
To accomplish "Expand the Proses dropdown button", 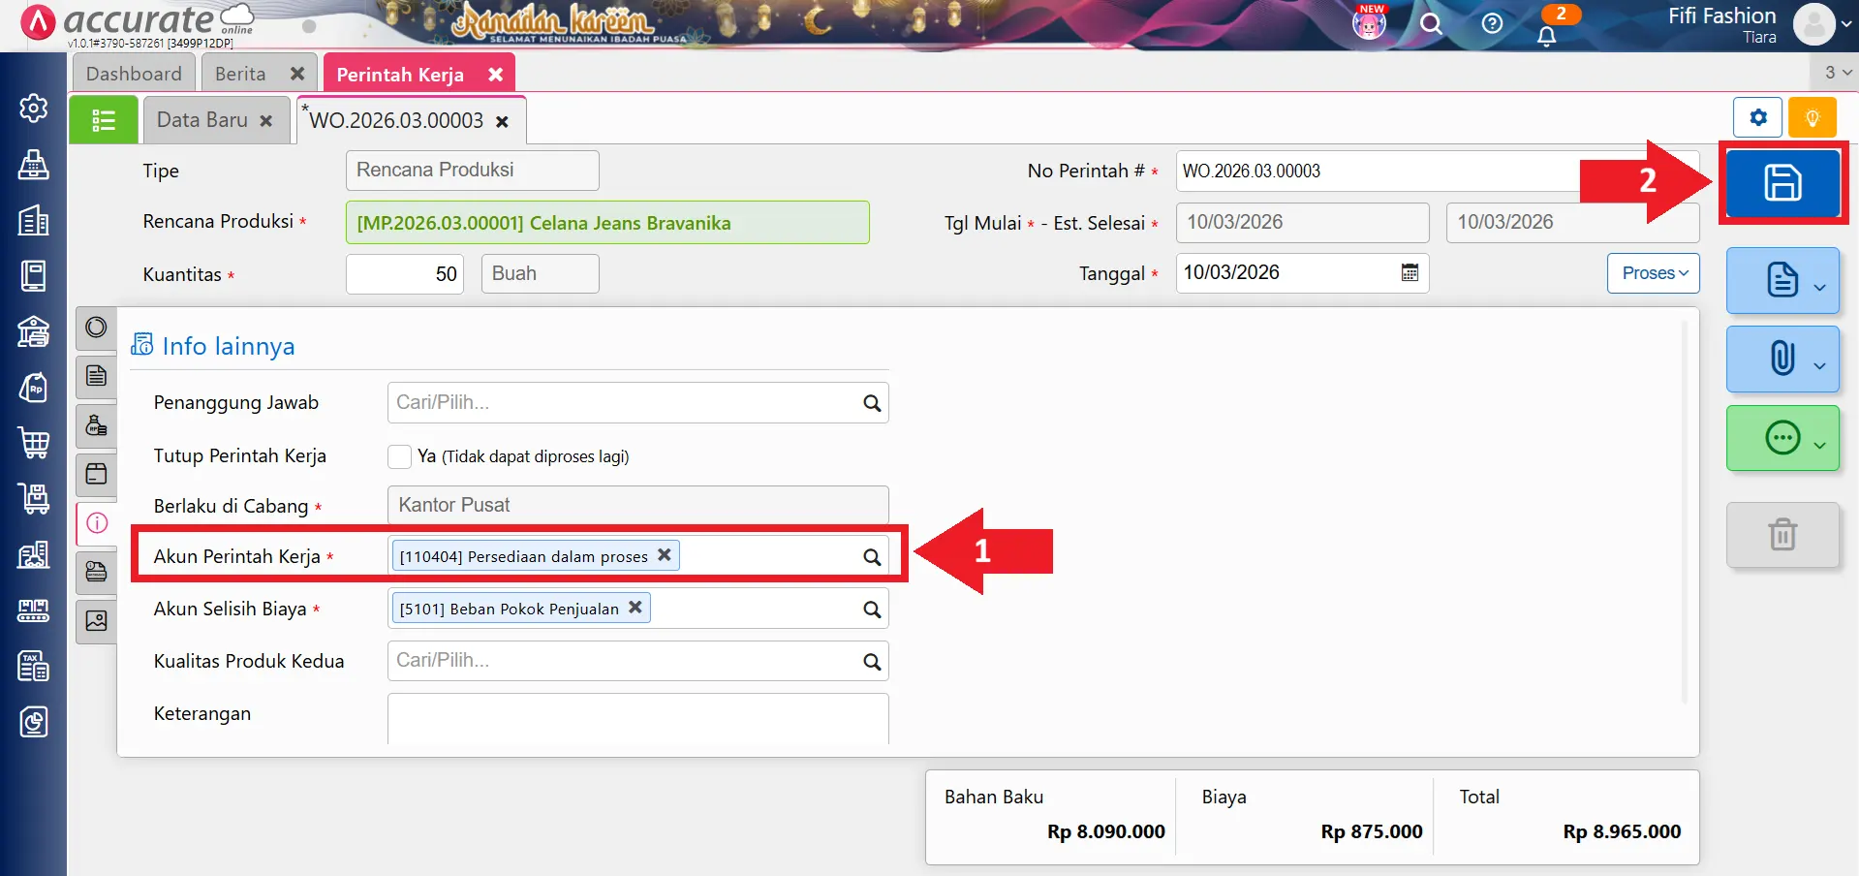I will click(x=1654, y=273).
